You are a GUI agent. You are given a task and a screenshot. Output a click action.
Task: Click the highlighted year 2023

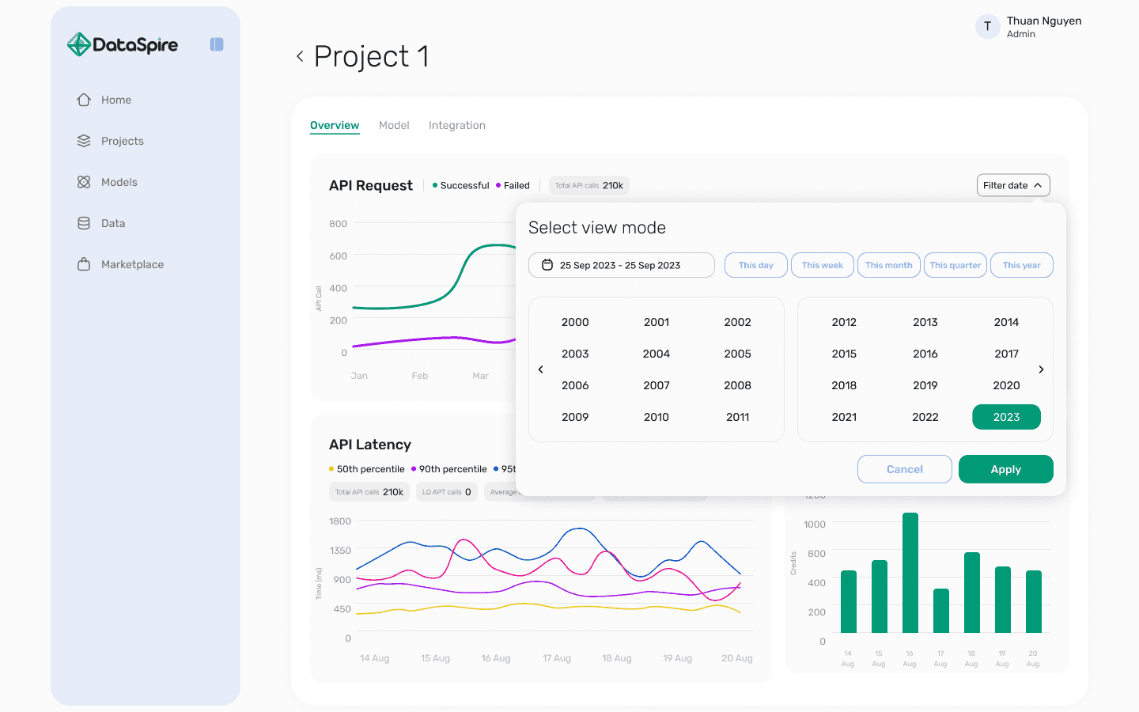click(1007, 417)
